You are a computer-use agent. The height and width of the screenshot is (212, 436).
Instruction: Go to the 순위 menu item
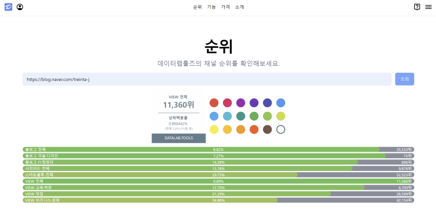pos(197,7)
